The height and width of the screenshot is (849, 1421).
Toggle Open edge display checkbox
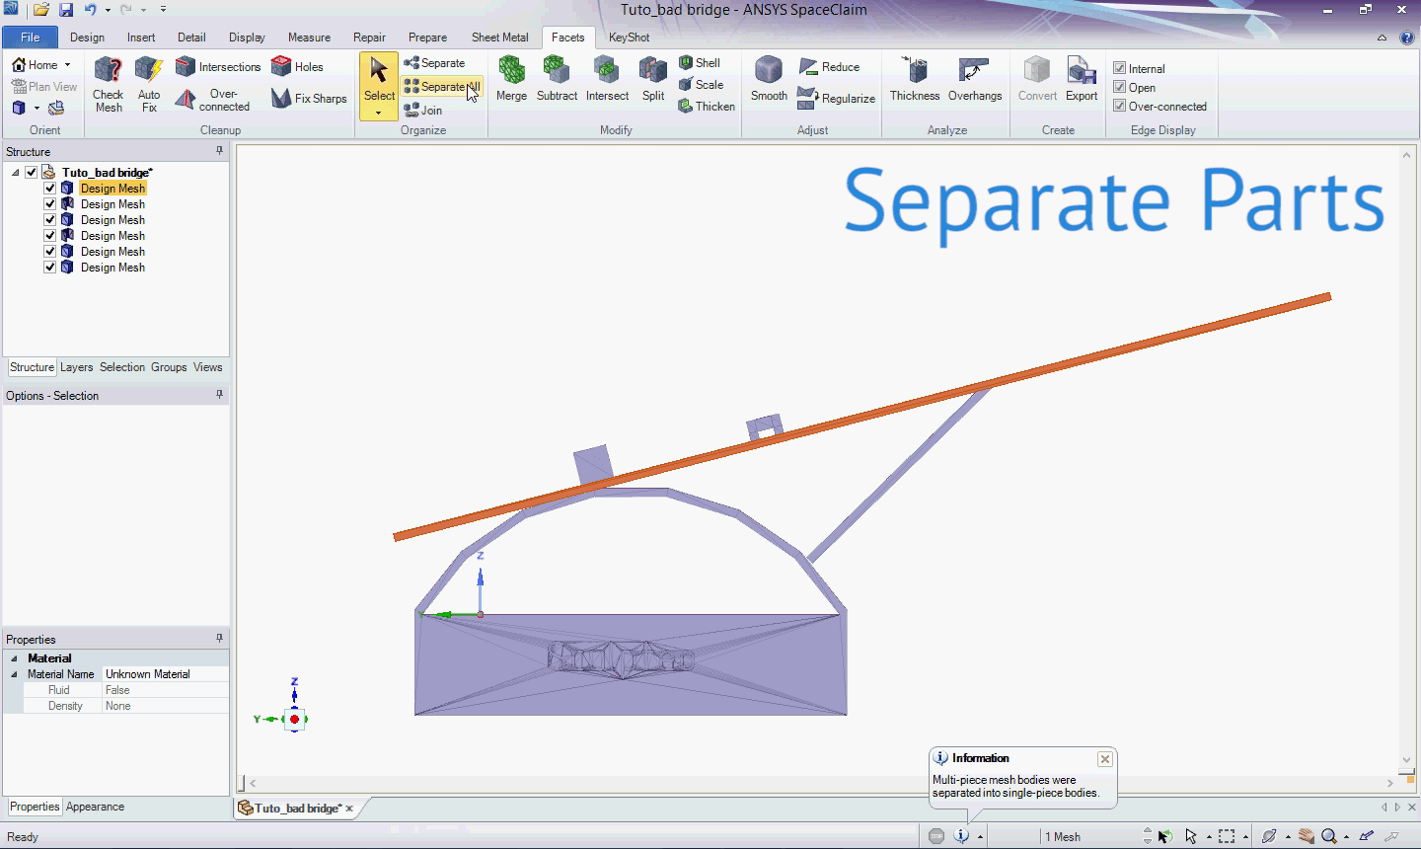(x=1120, y=87)
